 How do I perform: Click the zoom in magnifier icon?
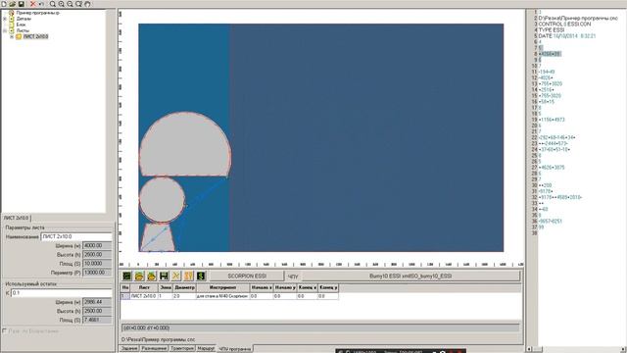tap(62, 4)
